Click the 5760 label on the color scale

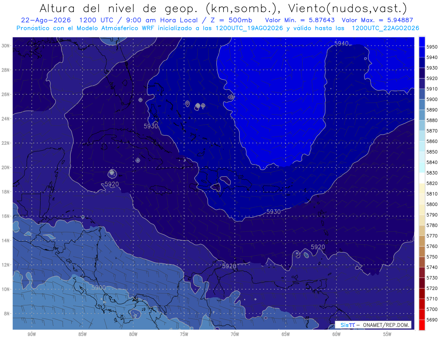(x=432, y=246)
